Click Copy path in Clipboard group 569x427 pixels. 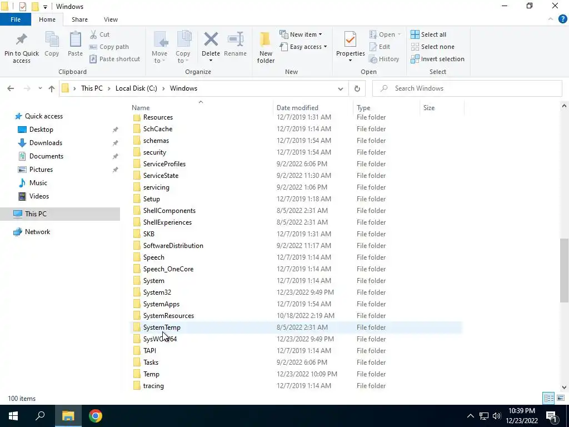[x=109, y=47]
